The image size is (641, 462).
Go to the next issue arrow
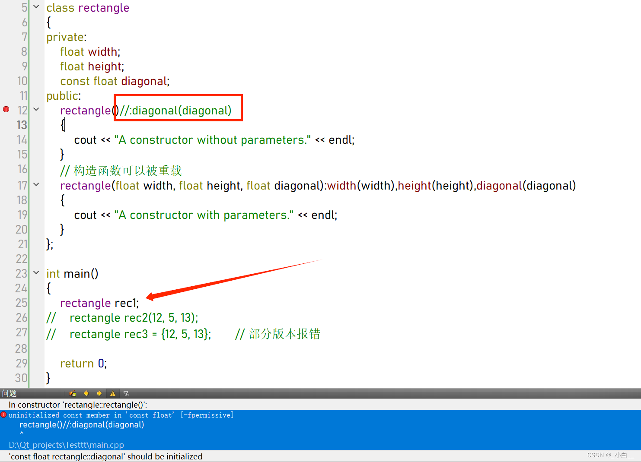click(99, 393)
